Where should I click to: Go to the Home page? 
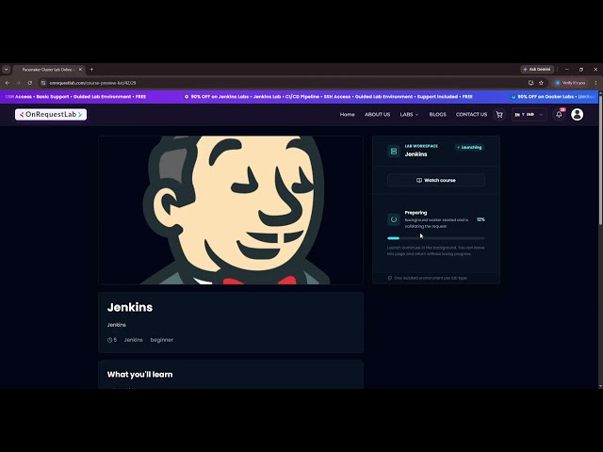pyautogui.click(x=348, y=115)
